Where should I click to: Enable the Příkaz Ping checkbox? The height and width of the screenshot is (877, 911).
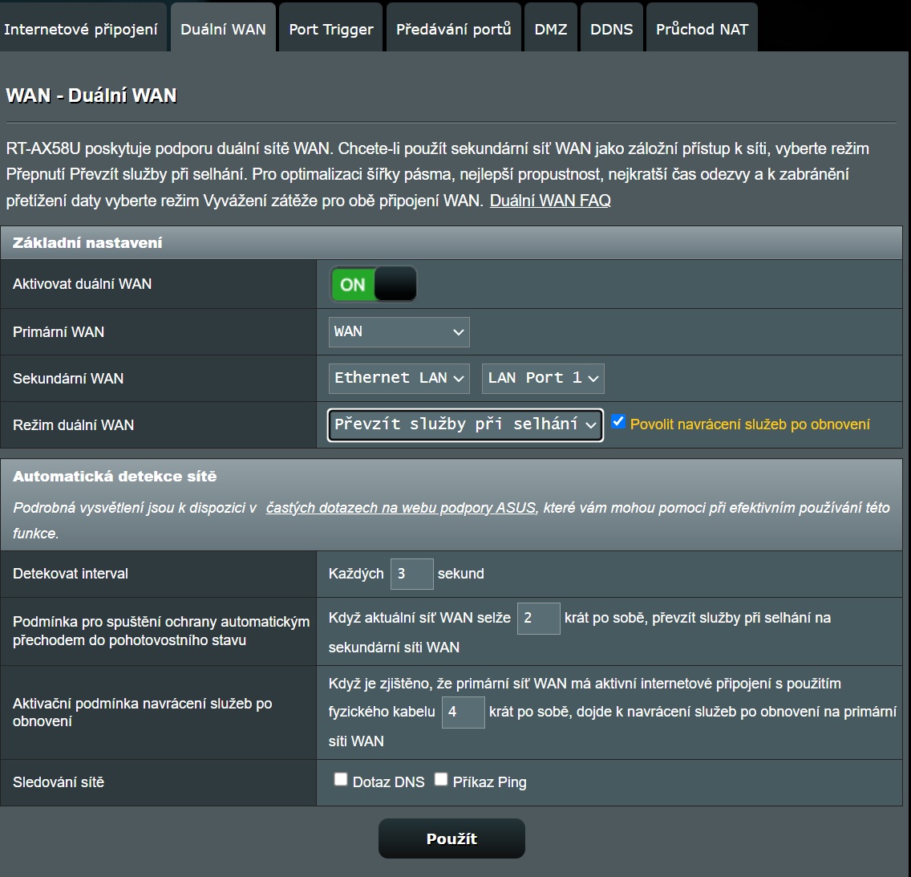(x=441, y=779)
